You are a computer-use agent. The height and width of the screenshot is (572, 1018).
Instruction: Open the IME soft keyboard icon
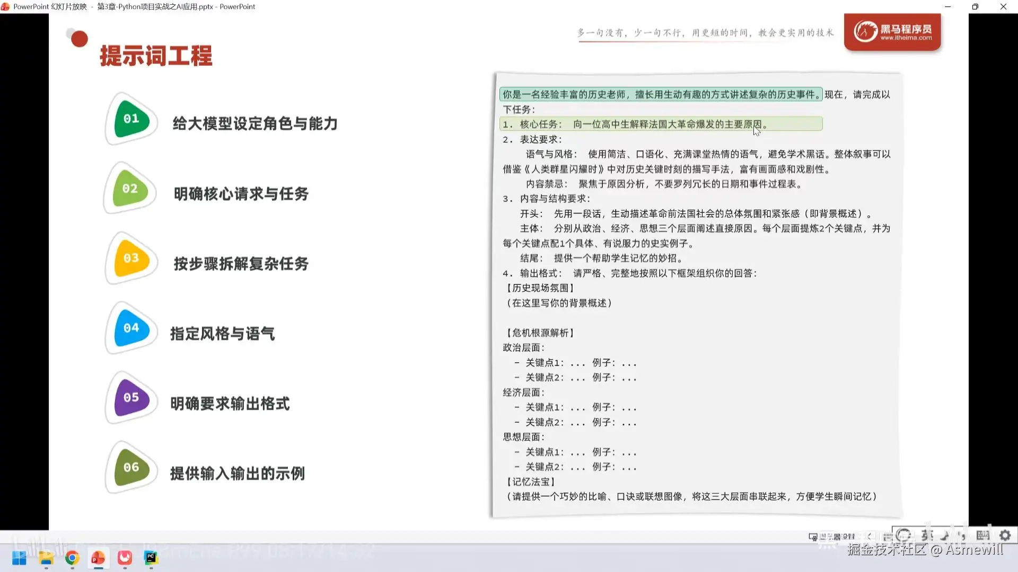[x=982, y=535]
